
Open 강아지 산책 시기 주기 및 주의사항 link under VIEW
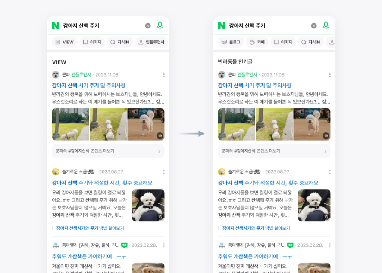coord(89,85)
